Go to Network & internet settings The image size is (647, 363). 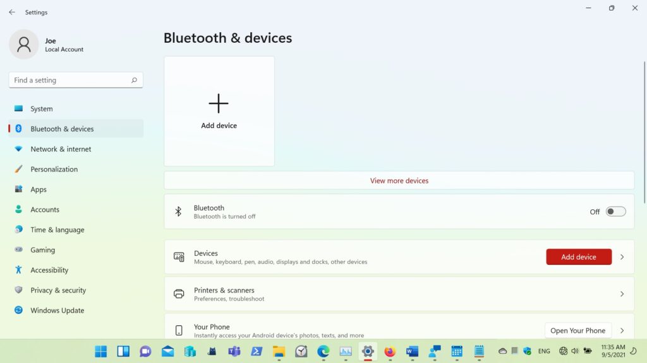coord(61,149)
